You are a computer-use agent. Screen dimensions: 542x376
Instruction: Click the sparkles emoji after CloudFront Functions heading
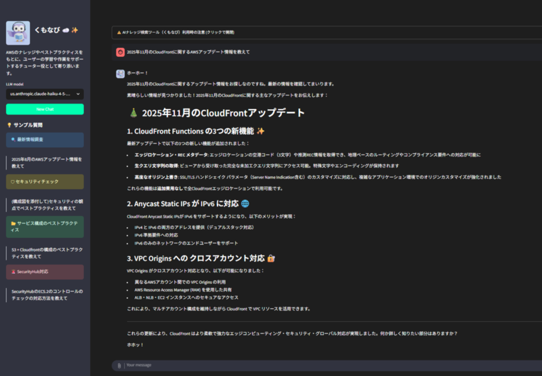(261, 131)
